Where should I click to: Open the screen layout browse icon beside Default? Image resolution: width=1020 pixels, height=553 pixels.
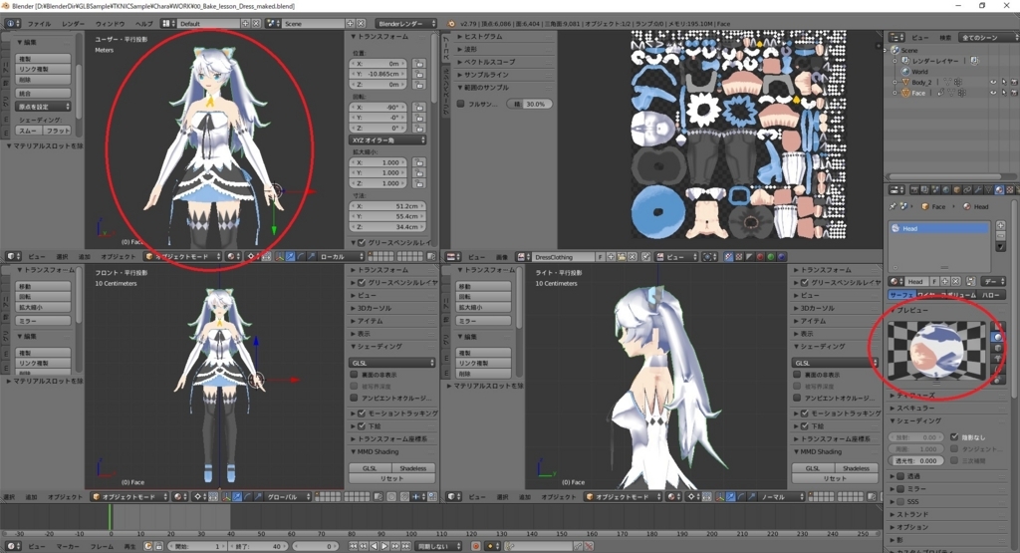tap(168, 24)
